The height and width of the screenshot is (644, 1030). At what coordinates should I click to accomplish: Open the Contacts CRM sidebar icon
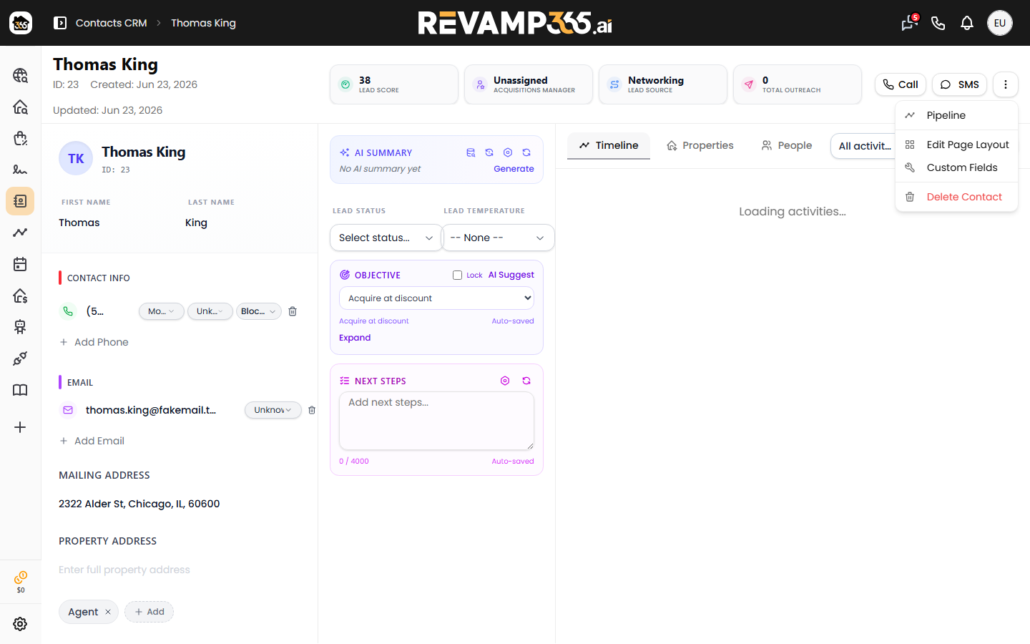click(x=20, y=201)
